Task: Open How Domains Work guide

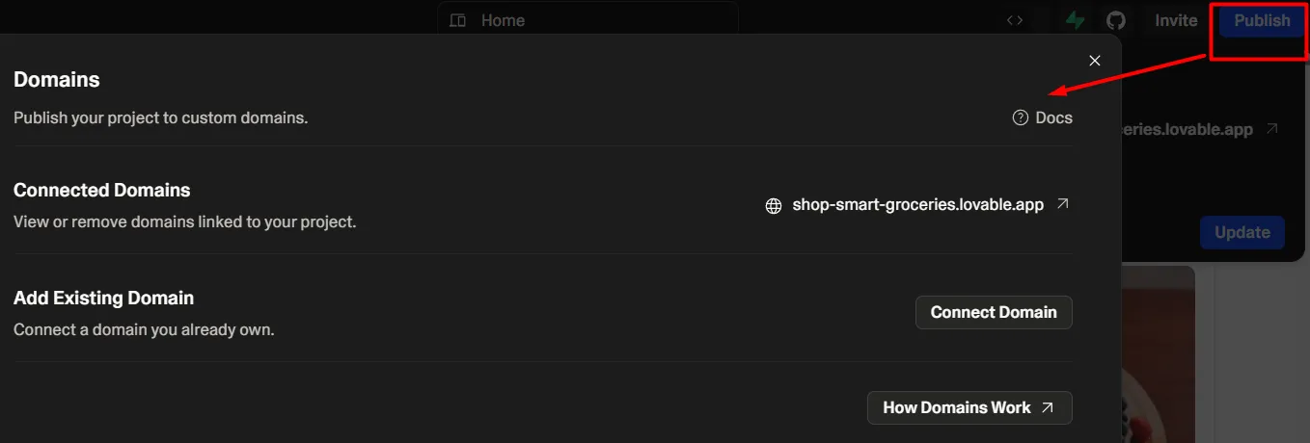Action: point(956,407)
